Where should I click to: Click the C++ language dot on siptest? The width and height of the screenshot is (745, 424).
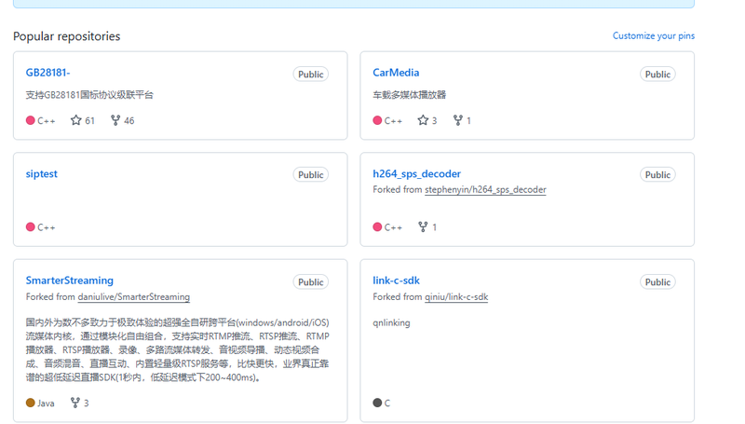coord(31,227)
